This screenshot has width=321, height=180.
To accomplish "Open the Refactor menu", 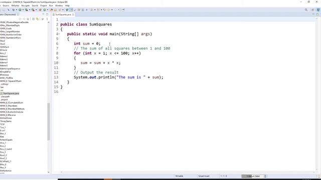I will tap(15, 5).
